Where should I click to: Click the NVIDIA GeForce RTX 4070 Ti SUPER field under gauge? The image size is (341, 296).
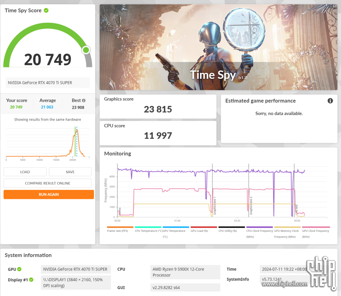48,83
